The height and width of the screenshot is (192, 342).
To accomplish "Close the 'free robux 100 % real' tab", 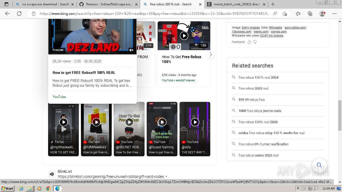I will click(200, 4).
